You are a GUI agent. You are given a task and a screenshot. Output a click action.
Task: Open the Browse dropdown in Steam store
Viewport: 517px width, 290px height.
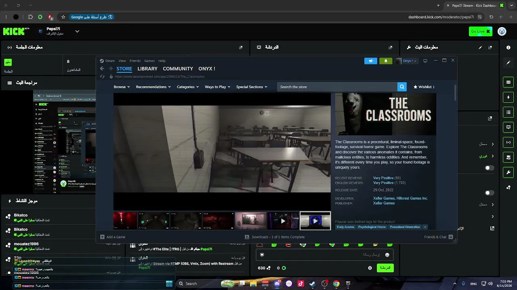click(122, 87)
